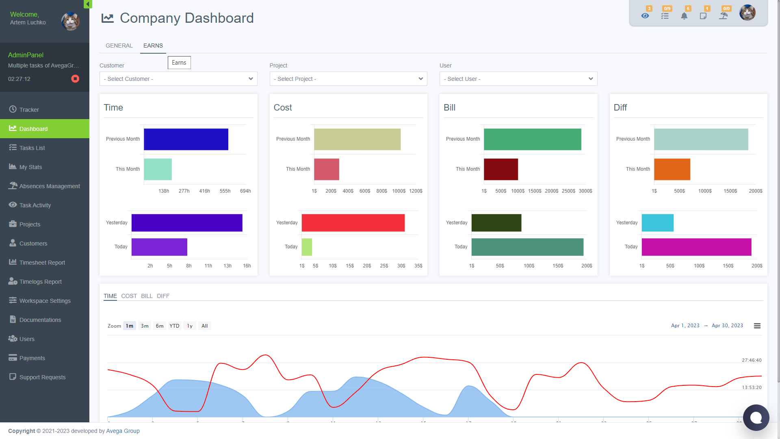Select the 6m zoom range
The width and height of the screenshot is (780, 439).
click(160, 326)
